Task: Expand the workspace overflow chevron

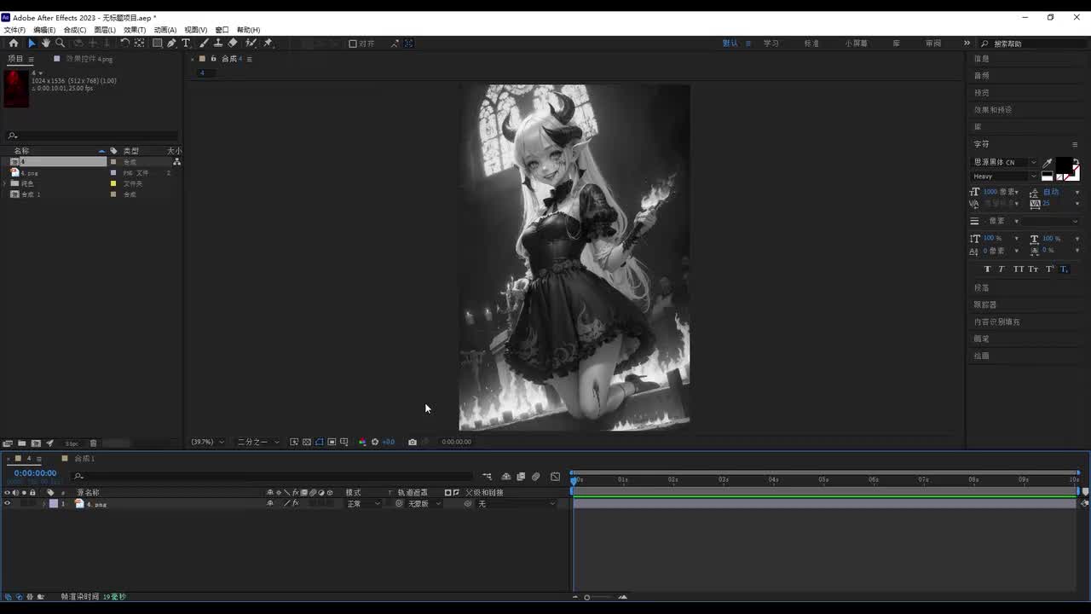Action: point(967,43)
